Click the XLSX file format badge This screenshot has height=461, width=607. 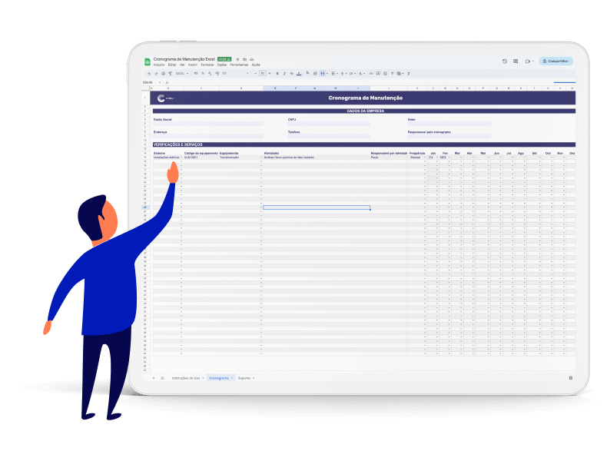pyautogui.click(x=224, y=59)
